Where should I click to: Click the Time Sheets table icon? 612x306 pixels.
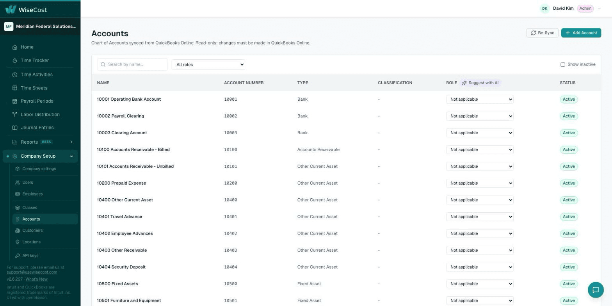(15, 88)
